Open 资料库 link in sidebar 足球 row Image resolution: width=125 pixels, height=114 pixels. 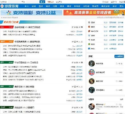point(120,23)
